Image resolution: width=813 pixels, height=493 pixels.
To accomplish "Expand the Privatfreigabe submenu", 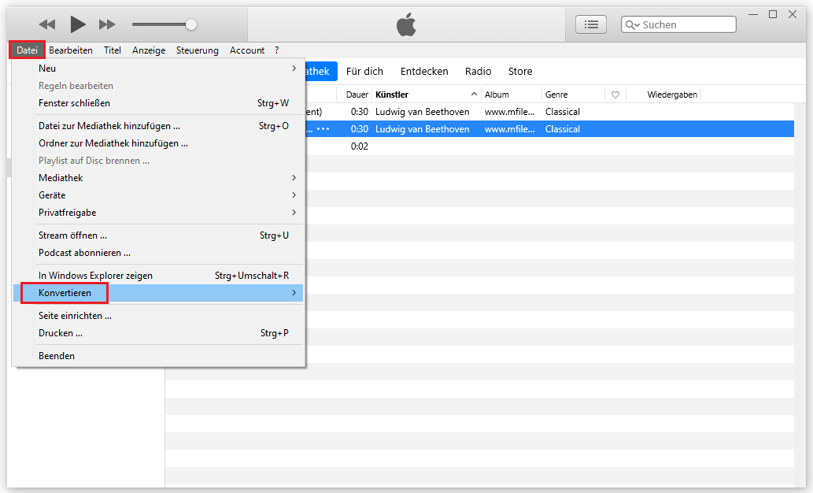I will coord(158,213).
